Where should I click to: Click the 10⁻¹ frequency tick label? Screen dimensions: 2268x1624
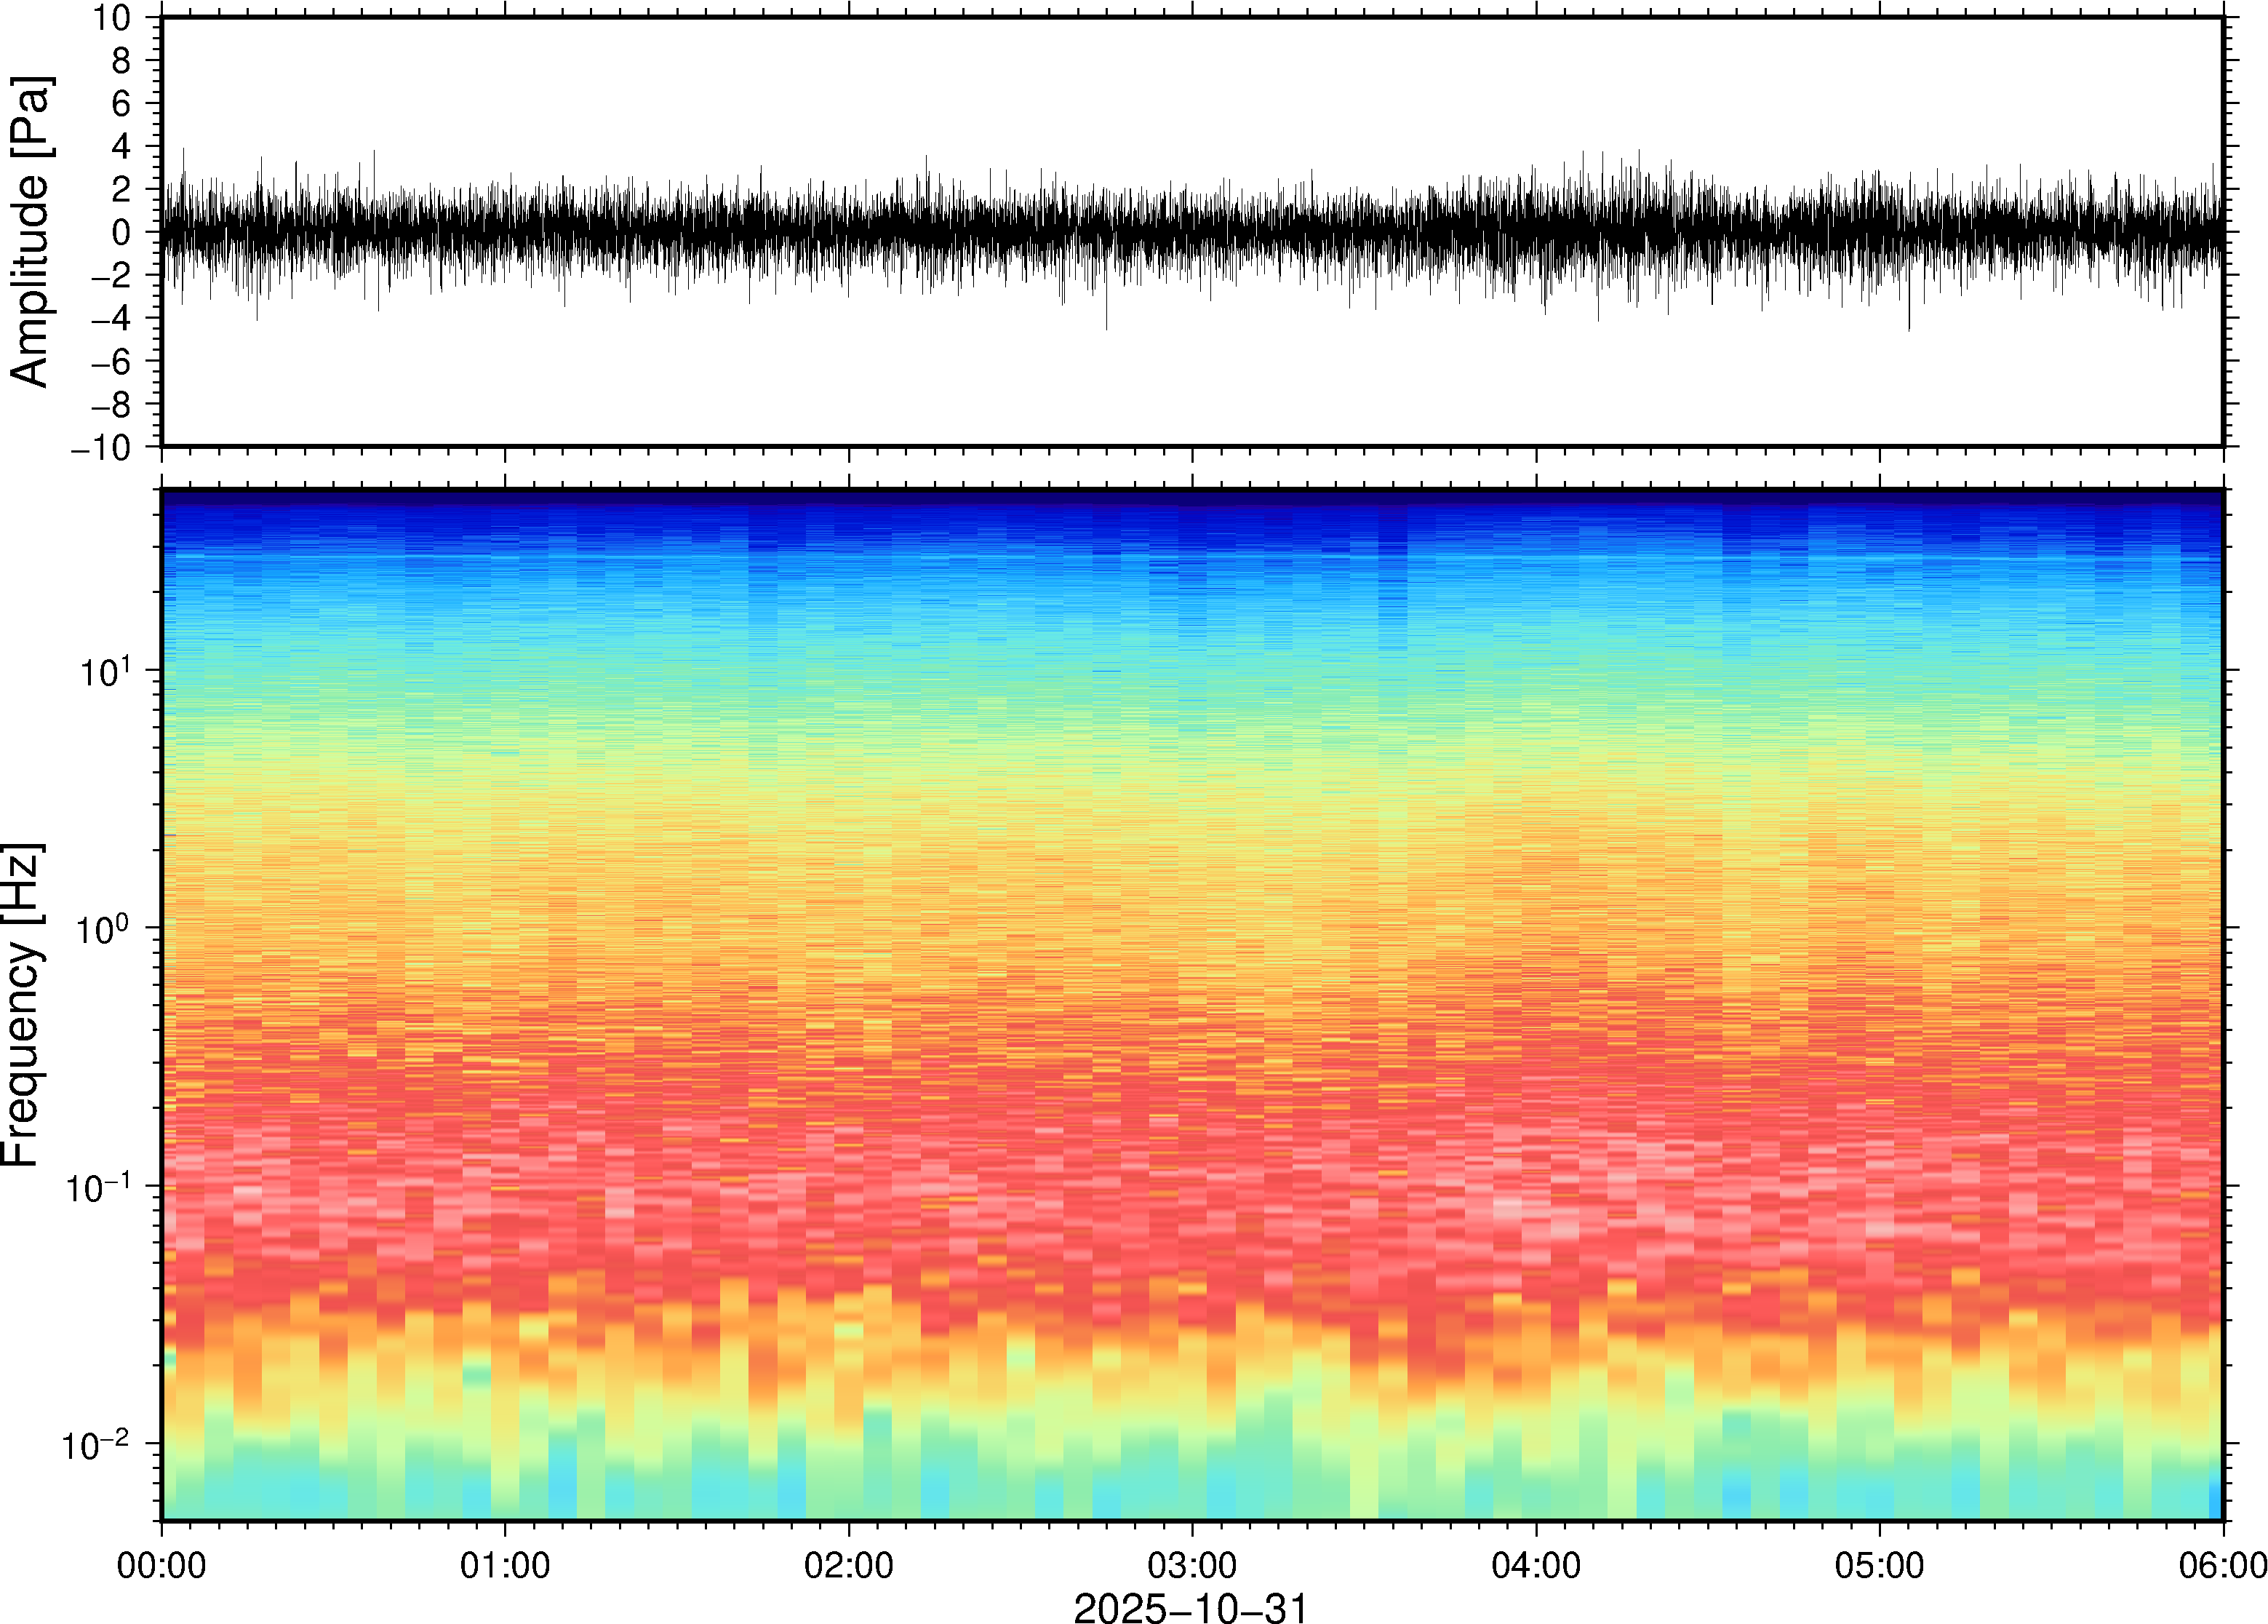pyautogui.click(x=98, y=1187)
